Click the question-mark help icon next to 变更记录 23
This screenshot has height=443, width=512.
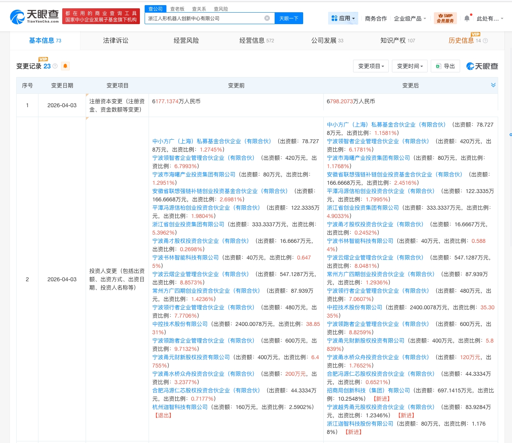pyautogui.click(x=54, y=66)
